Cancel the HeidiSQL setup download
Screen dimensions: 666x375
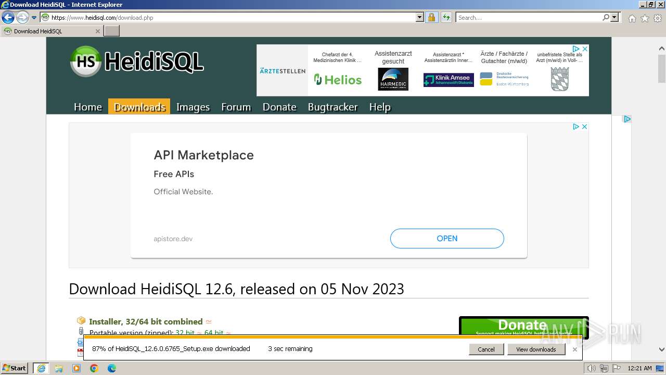tap(486, 349)
